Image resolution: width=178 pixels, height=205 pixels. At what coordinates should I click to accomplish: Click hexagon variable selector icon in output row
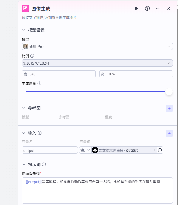pos(160,150)
